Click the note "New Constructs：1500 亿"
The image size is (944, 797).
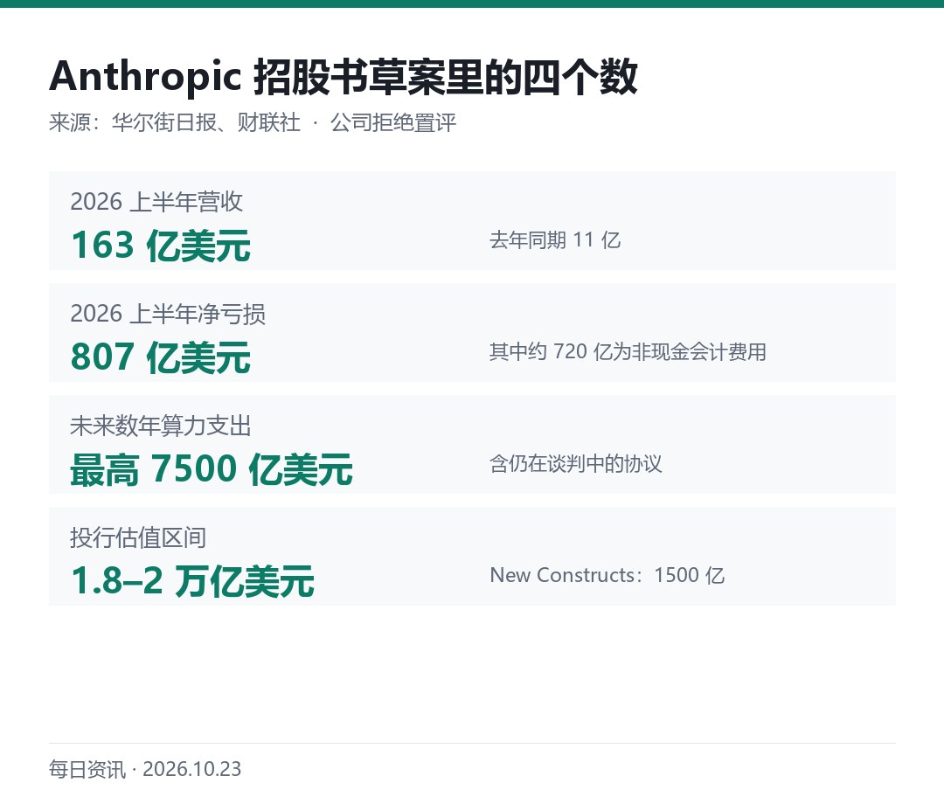coord(607,576)
